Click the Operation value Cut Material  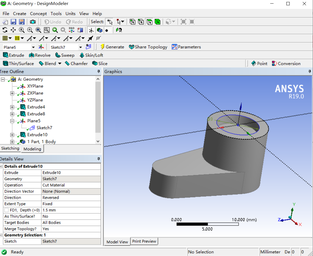71,185
